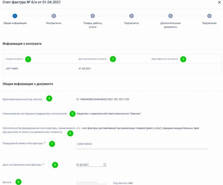Click green marker 1 near 'Номер контракта'

click(x=28, y=59)
